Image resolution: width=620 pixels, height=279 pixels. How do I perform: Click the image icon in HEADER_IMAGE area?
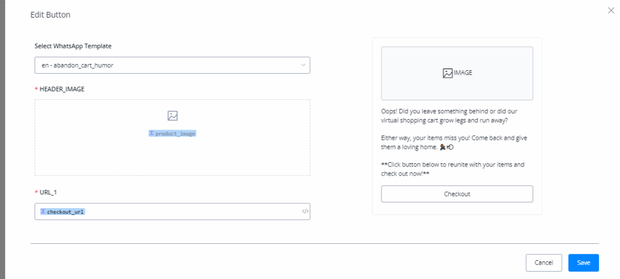[x=173, y=116]
